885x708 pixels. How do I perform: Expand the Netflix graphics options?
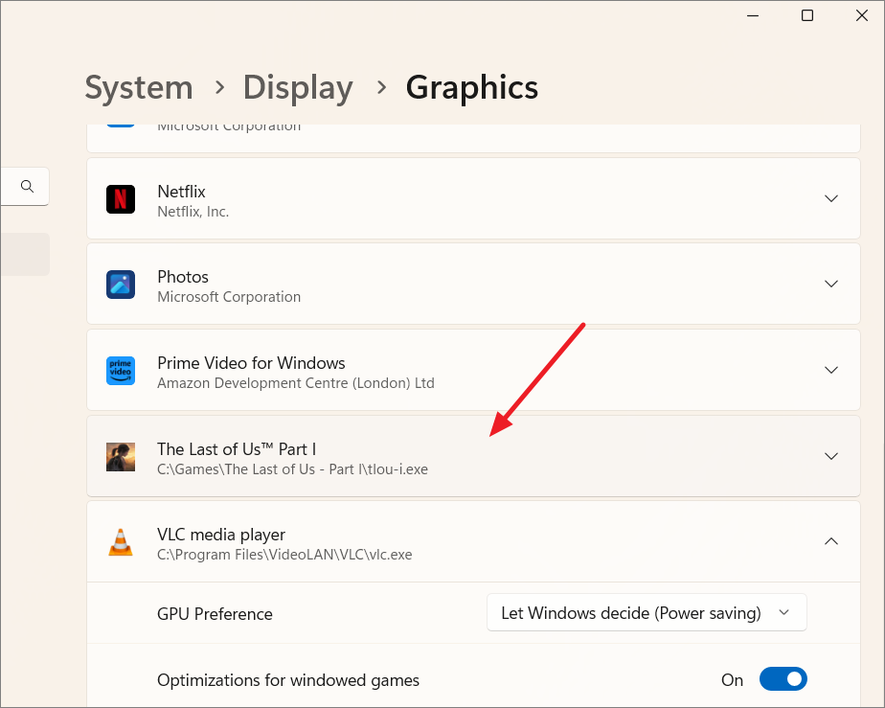830,198
